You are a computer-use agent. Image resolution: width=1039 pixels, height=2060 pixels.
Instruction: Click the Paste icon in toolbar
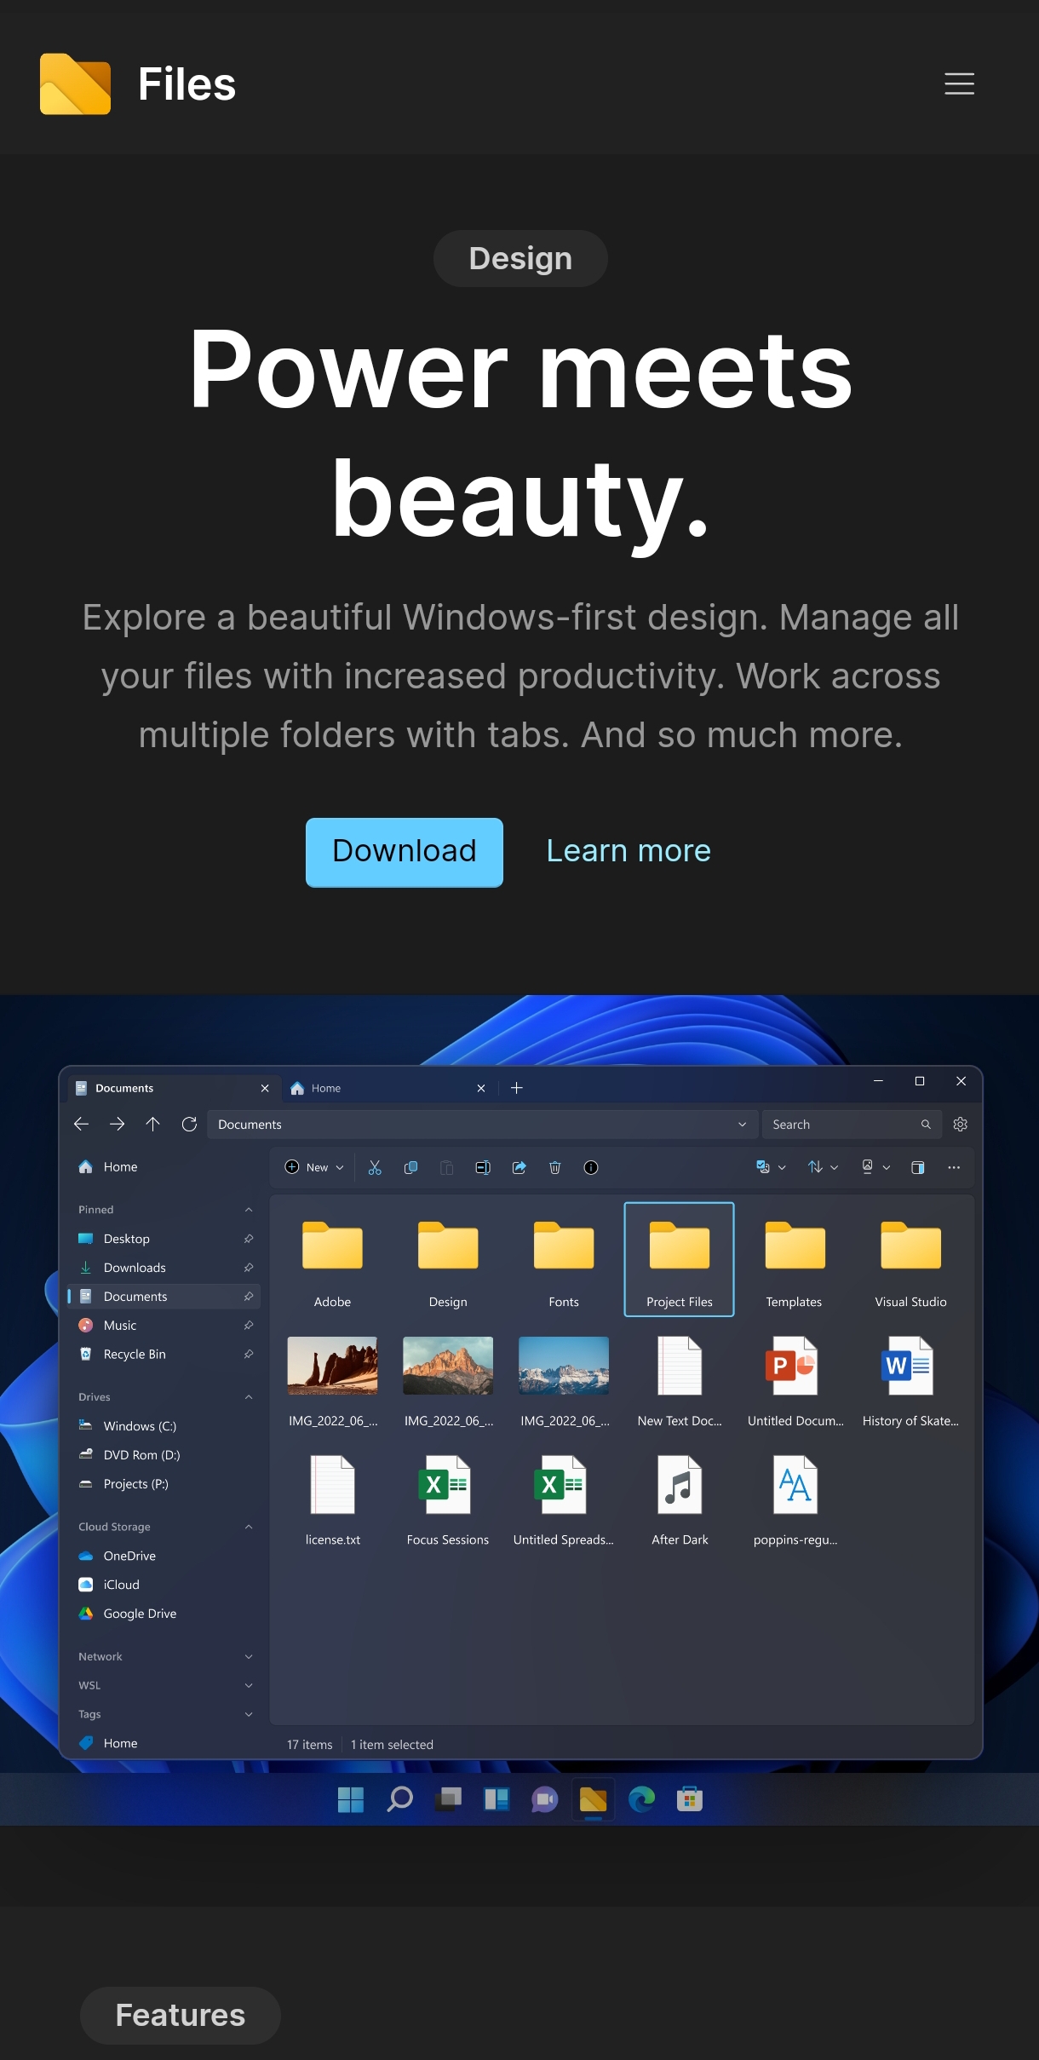click(446, 1167)
